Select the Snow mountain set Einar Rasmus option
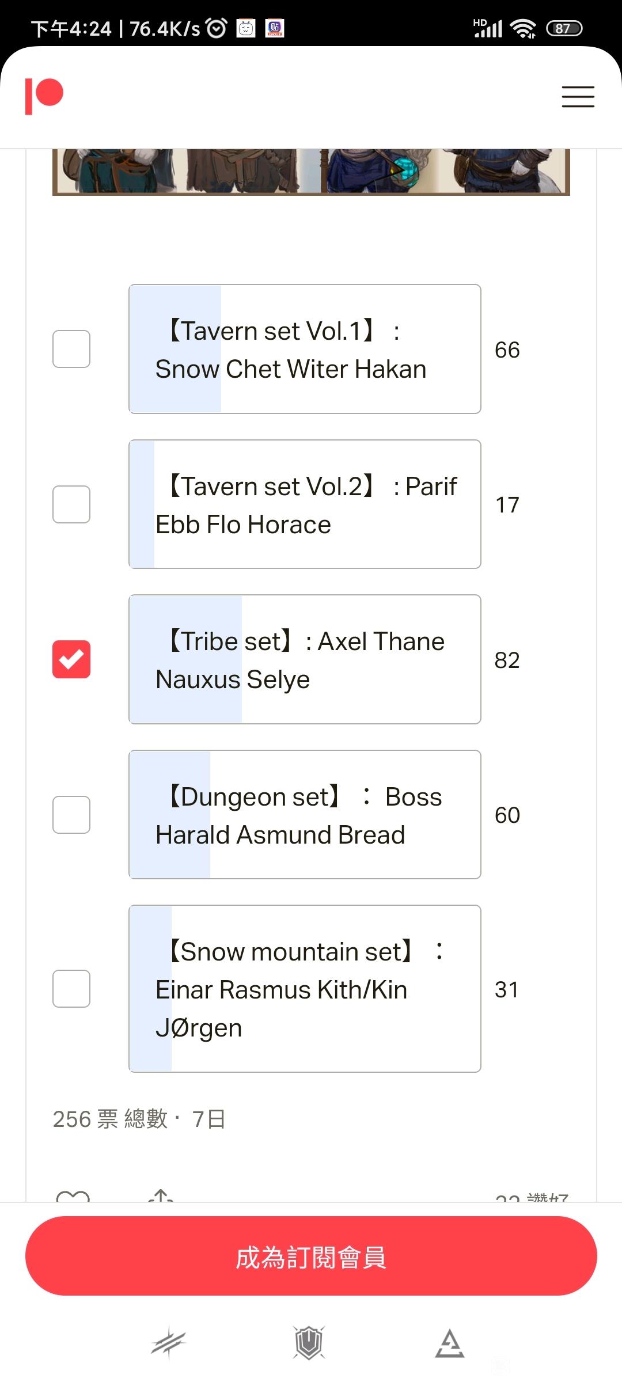This screenshot has height=1382, width=622. pyautogui.click(x=305, y=989)
